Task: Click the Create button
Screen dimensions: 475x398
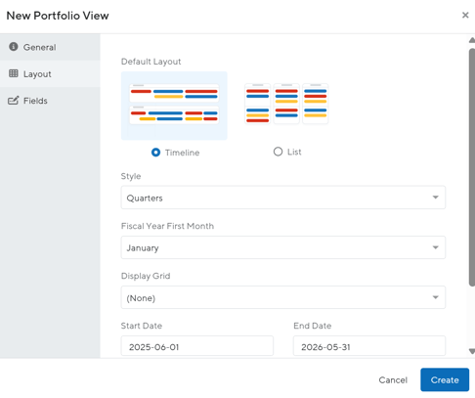Action: pos(445,379)
